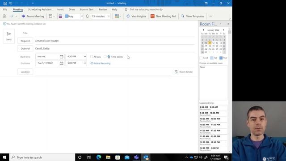Click the private/categorize color icon
This screenshot has height=161, width=286.
[60, 16]
